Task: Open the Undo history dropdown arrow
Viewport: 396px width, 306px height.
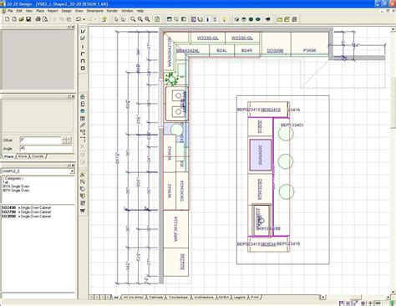Action: point(84,19)
